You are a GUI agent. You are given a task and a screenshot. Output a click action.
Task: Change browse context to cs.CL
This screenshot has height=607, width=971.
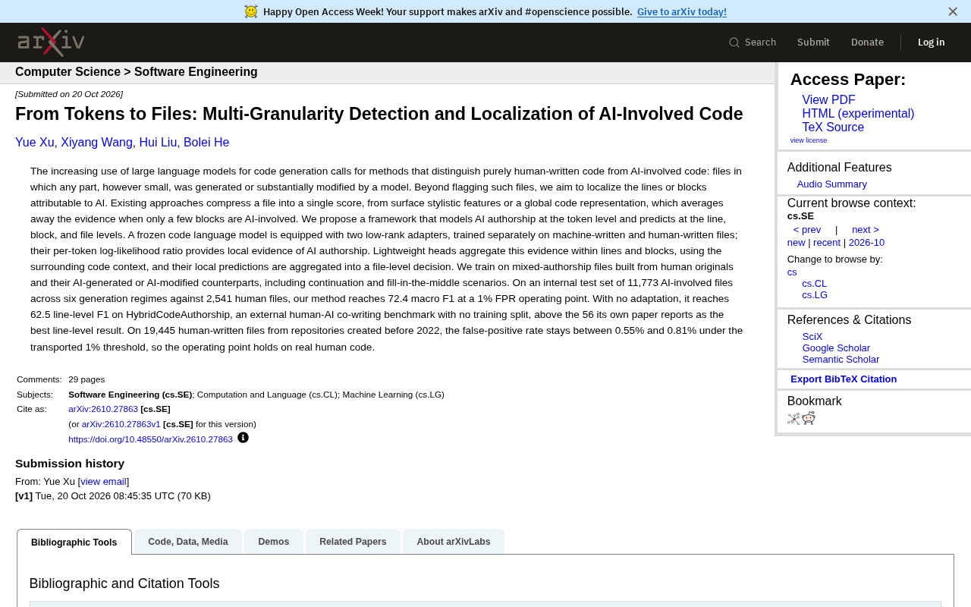(815, 284)
